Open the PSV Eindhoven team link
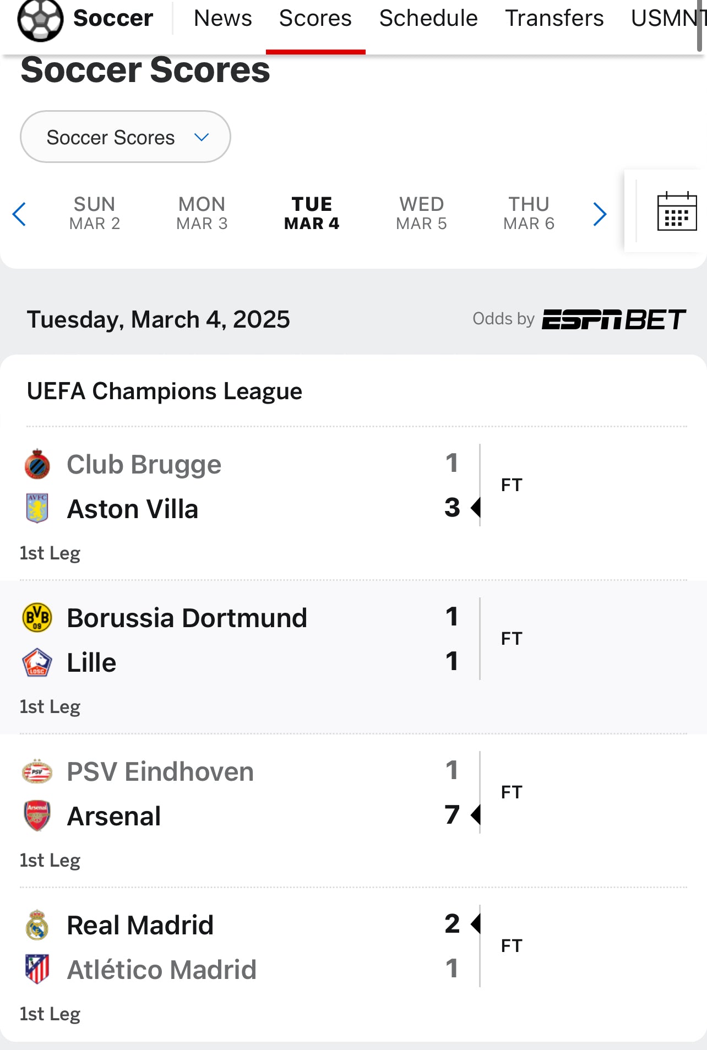The height and width of the screenshot is (1050, 707). tap(160, 771)
